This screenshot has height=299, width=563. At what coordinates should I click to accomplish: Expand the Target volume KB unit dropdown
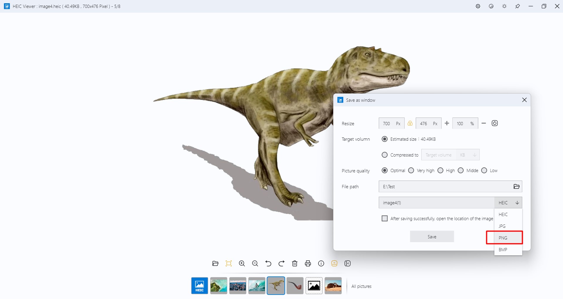coord(474,155)
